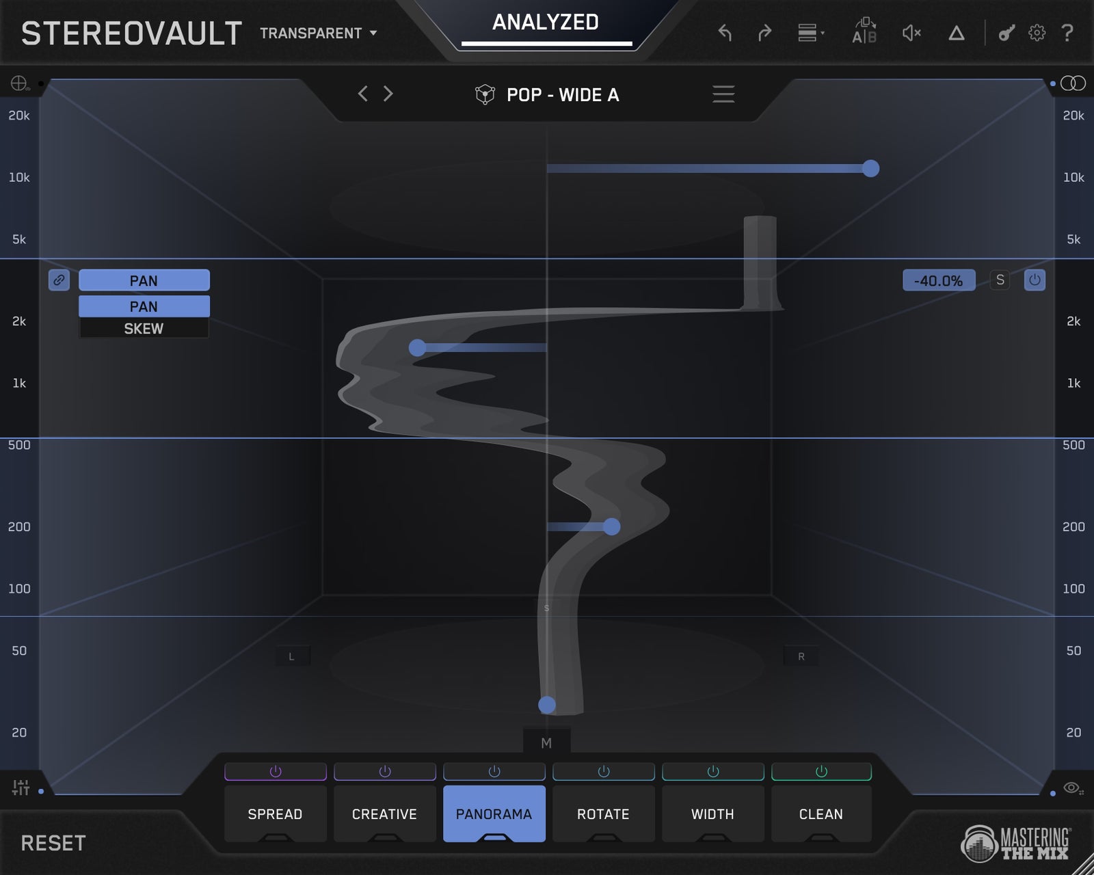This screenshot has width=1094, height=875.
Task: Click the low-mid pan handle near 200
Action: pos(612,526)
